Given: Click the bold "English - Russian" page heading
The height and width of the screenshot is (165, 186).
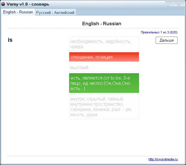Looking at the screenshot, I should [x=101, y=24].
